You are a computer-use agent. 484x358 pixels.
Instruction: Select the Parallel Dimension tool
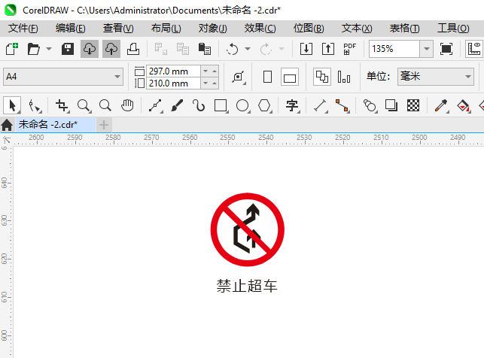click(321, 106)
